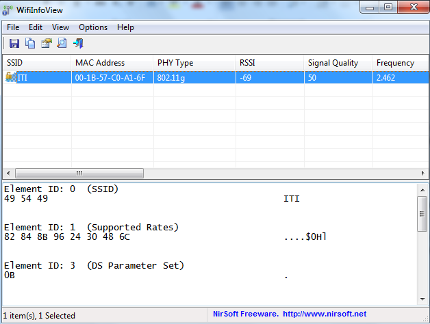Viewport: 430px width, 324px height.
Task: Click the hex line '82 84 8B 96 24 30 48 6C'
Action: tap(67, 237)
